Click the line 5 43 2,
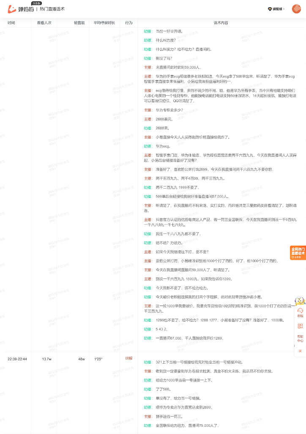This screenshot has height=434, width=306. 161,329
